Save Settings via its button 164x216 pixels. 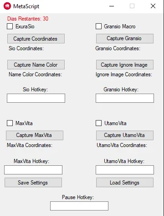pos(33,183)
